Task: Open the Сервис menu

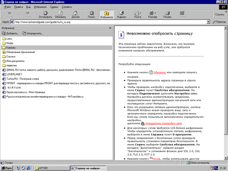Action: (x=54, y=7)
